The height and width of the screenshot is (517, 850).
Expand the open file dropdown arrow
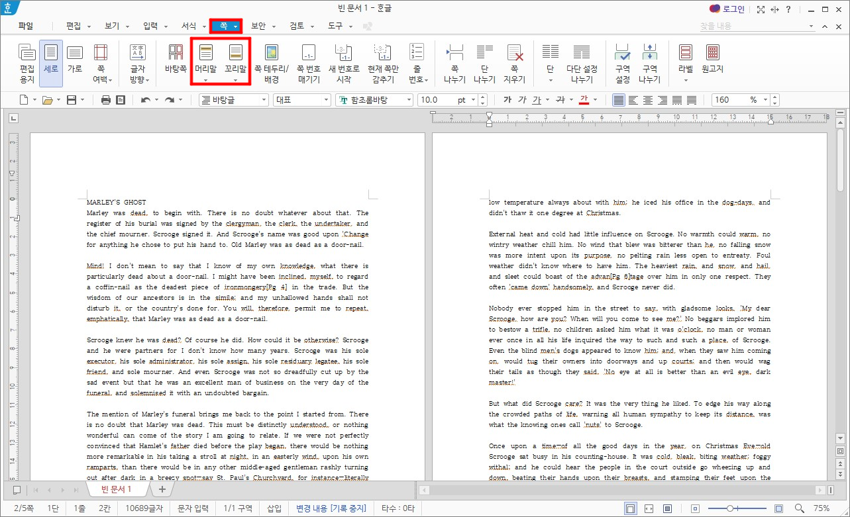pyautogui.click(x=58, y=100)
